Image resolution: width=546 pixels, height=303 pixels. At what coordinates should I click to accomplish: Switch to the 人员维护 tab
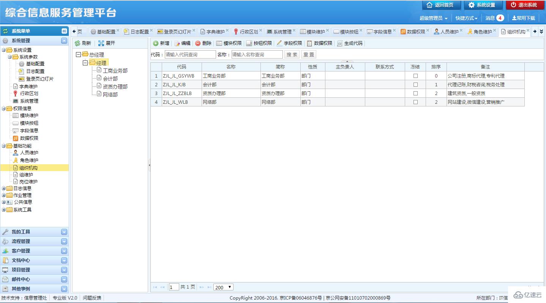[x=448, y=32]
